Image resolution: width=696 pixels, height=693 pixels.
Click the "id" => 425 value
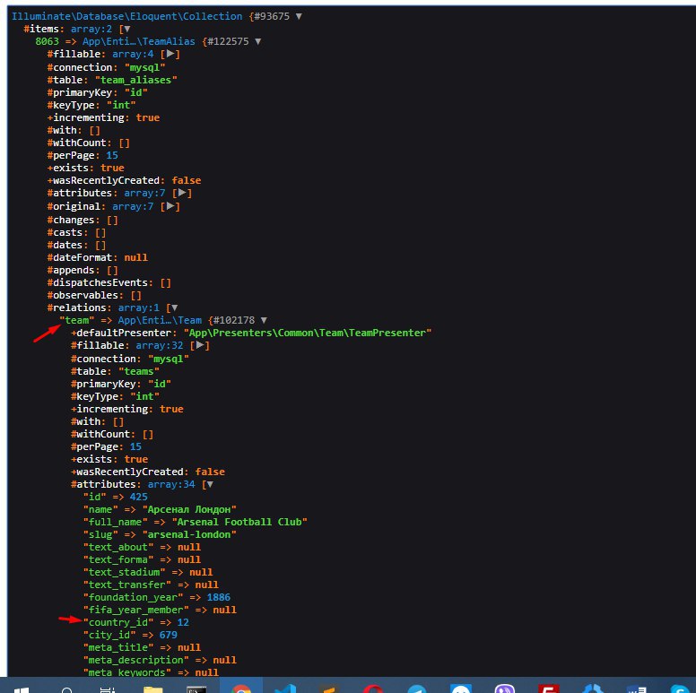pos(138,497)
